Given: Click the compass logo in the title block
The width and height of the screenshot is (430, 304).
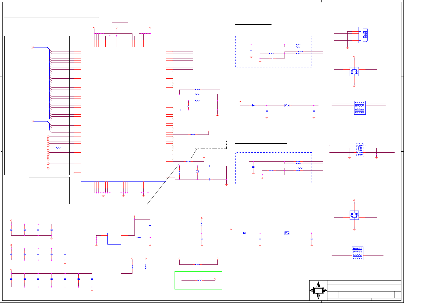Looking at the screenshot, I should 318,290.
